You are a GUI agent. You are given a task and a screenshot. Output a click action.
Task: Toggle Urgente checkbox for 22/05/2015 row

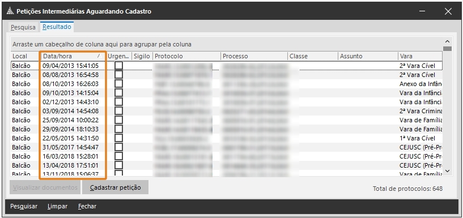(x=118, y=138)
